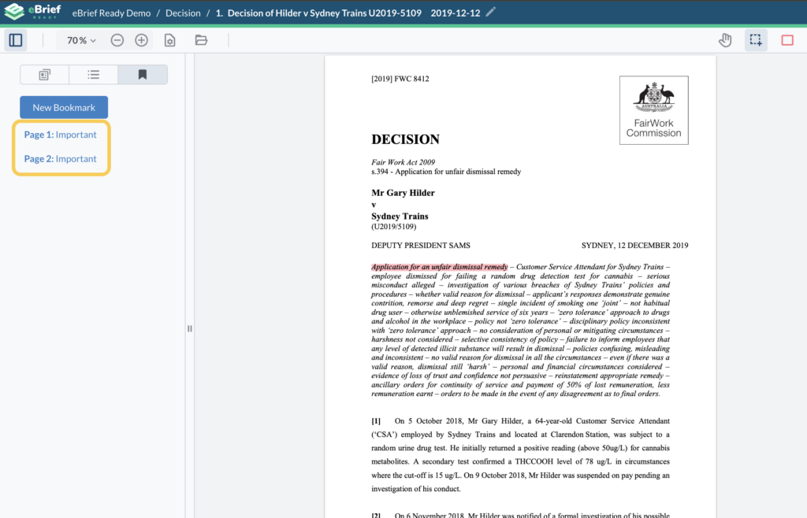
Task: Click the '[2019] FWC 8412' citation
Action: (400, 79)
